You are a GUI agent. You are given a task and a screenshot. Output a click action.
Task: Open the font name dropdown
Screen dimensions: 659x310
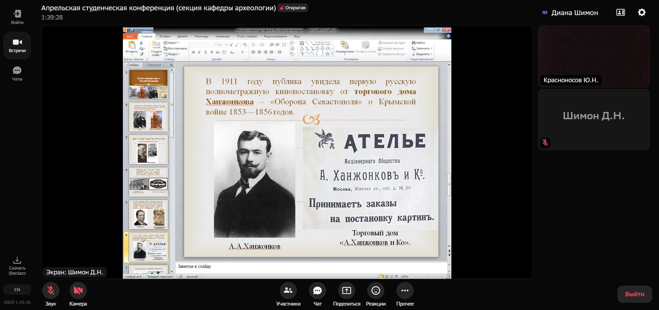(216, 45)
